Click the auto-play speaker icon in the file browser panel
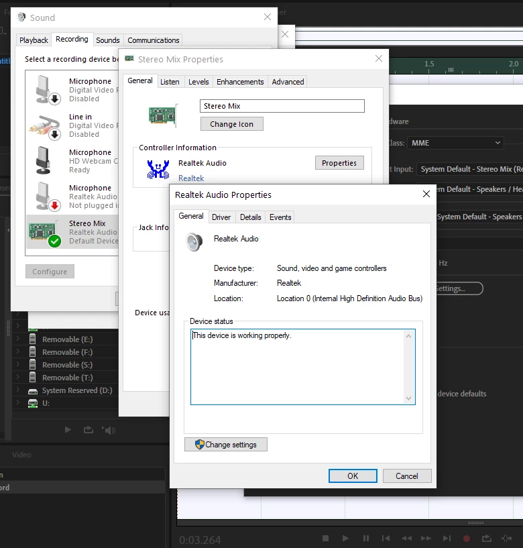The image size is (523, 548). tap(109, 430)
